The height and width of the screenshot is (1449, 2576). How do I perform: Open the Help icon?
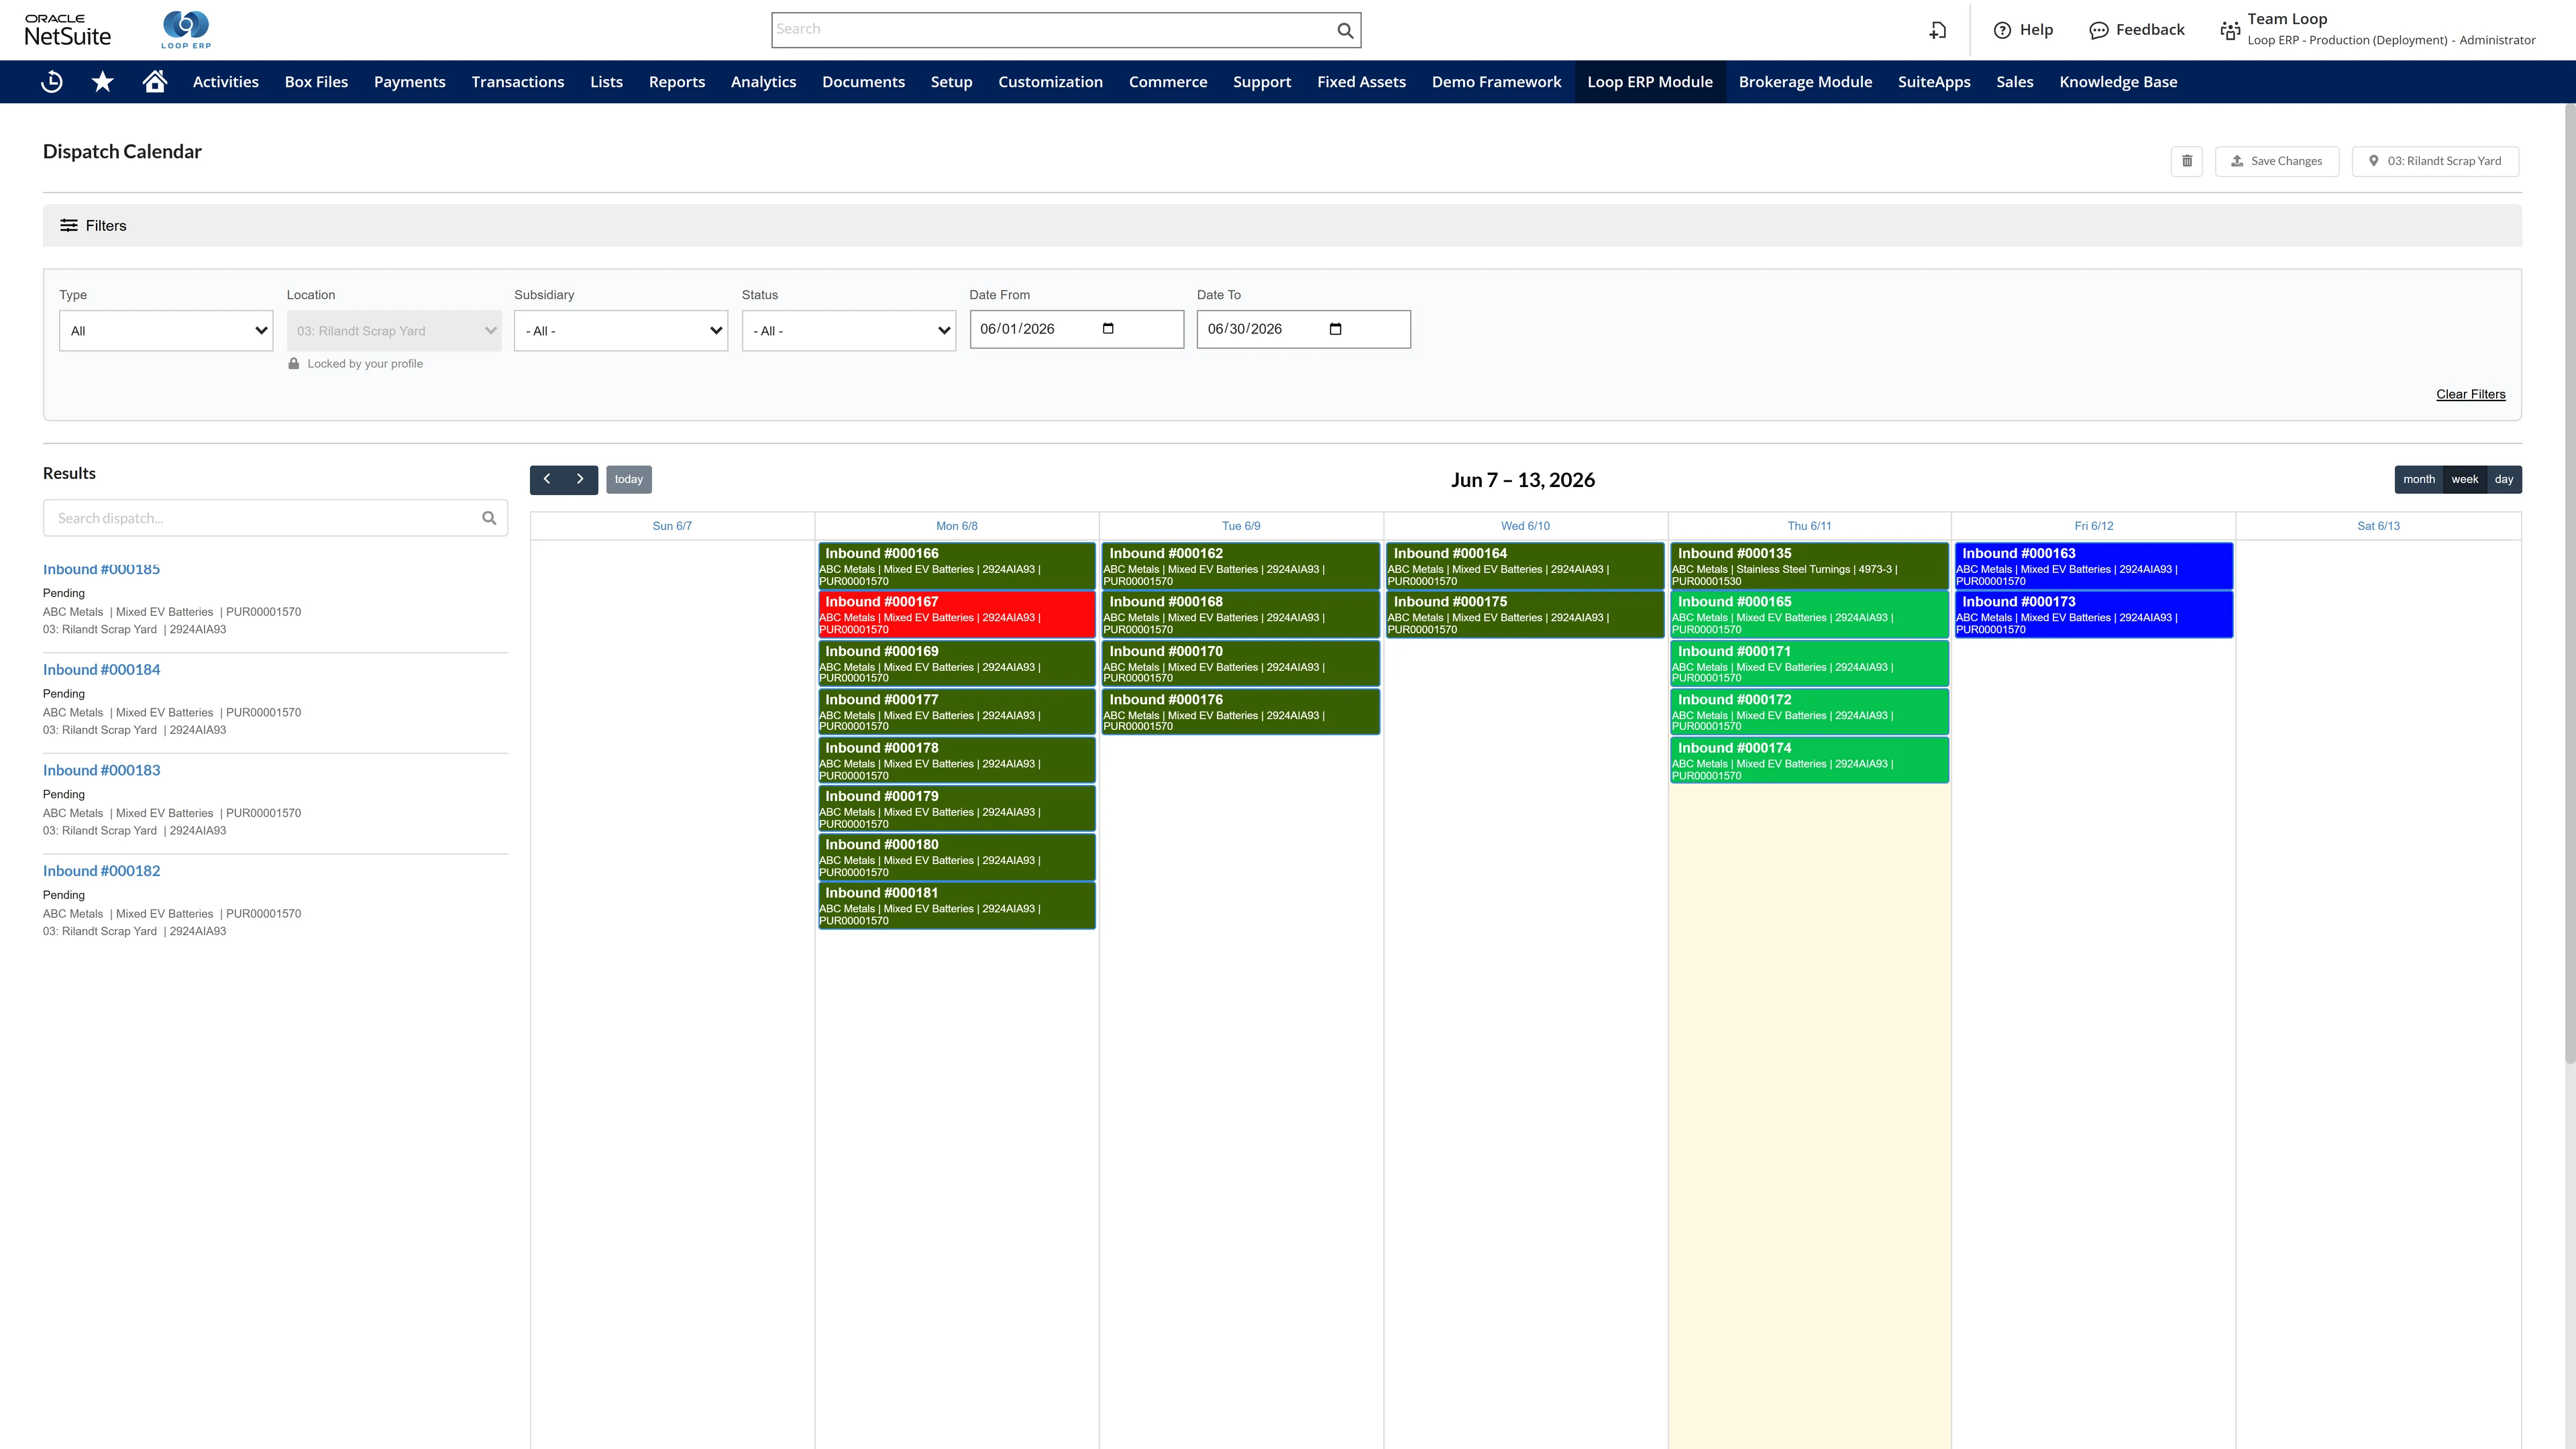point(2002,30)
